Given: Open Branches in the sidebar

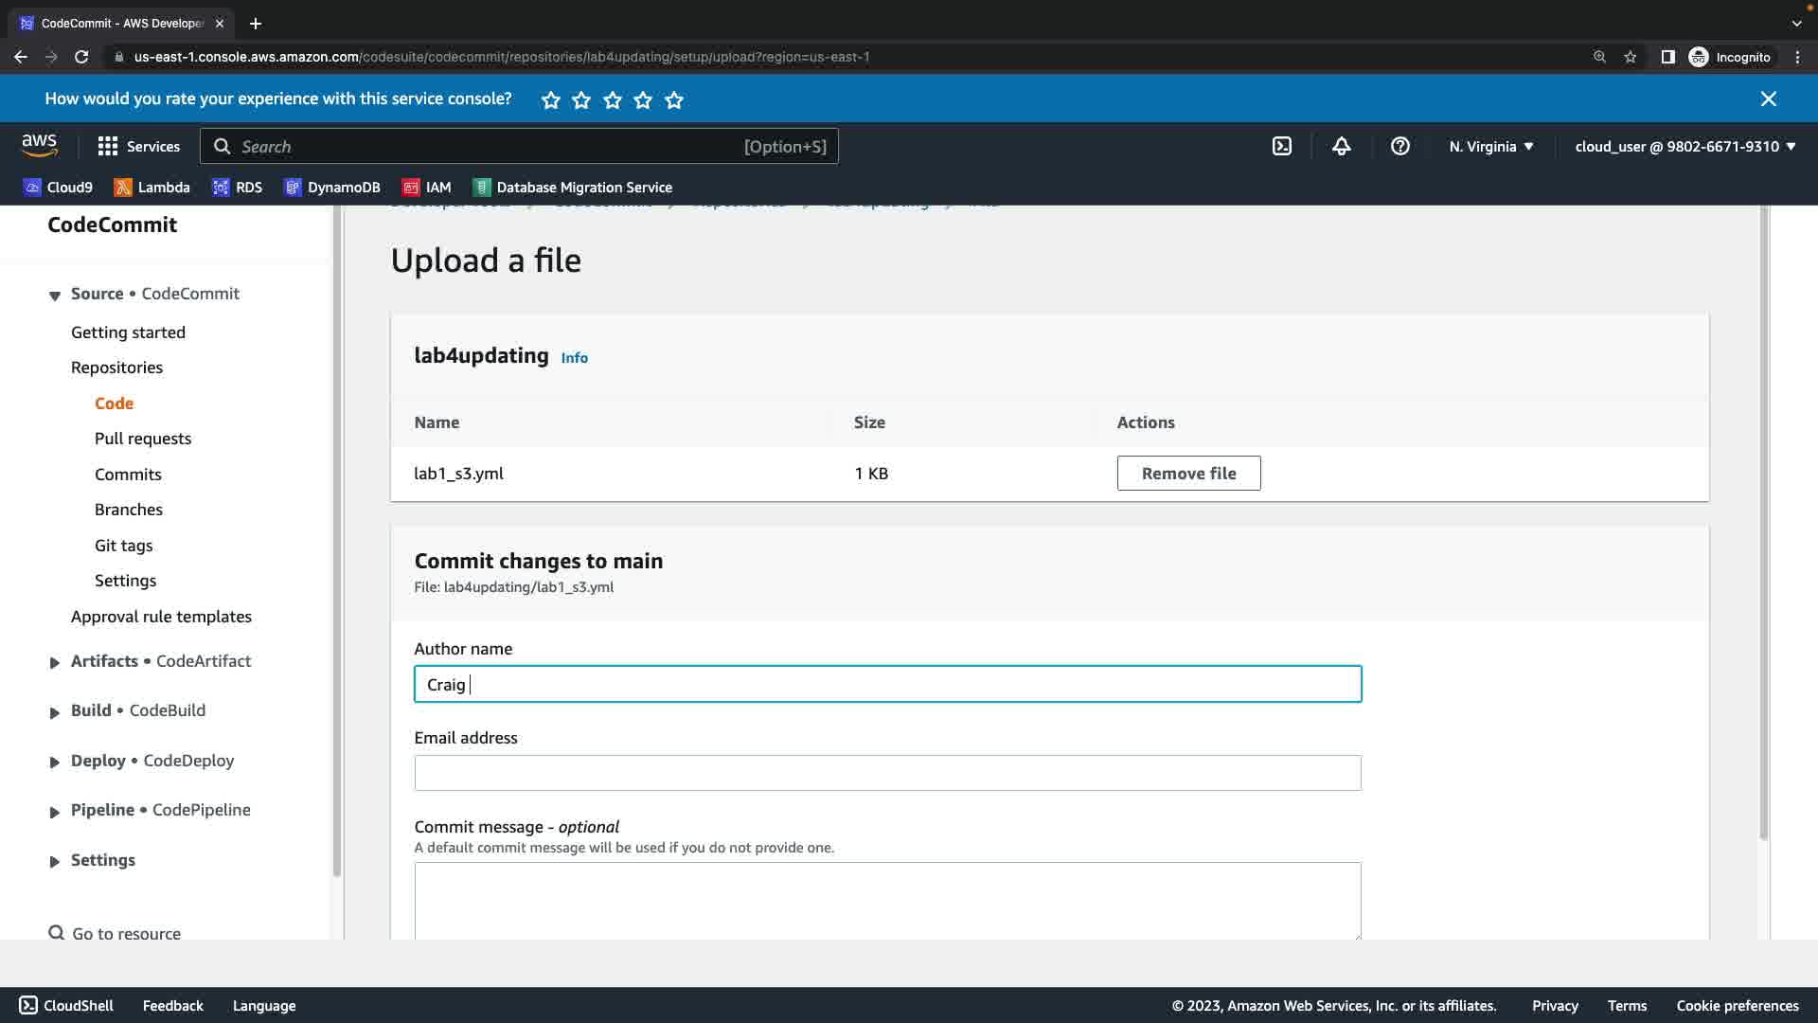Looking at the screenshot, I should [x=129, y=510].
